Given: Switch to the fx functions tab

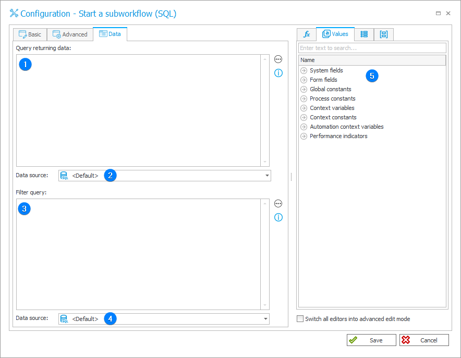Looking at the screenshot, I should click(x=306, y=34).
